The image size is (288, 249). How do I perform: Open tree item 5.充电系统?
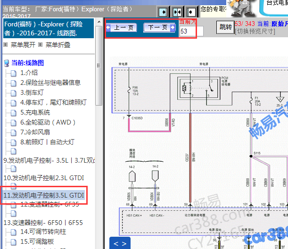35,112
